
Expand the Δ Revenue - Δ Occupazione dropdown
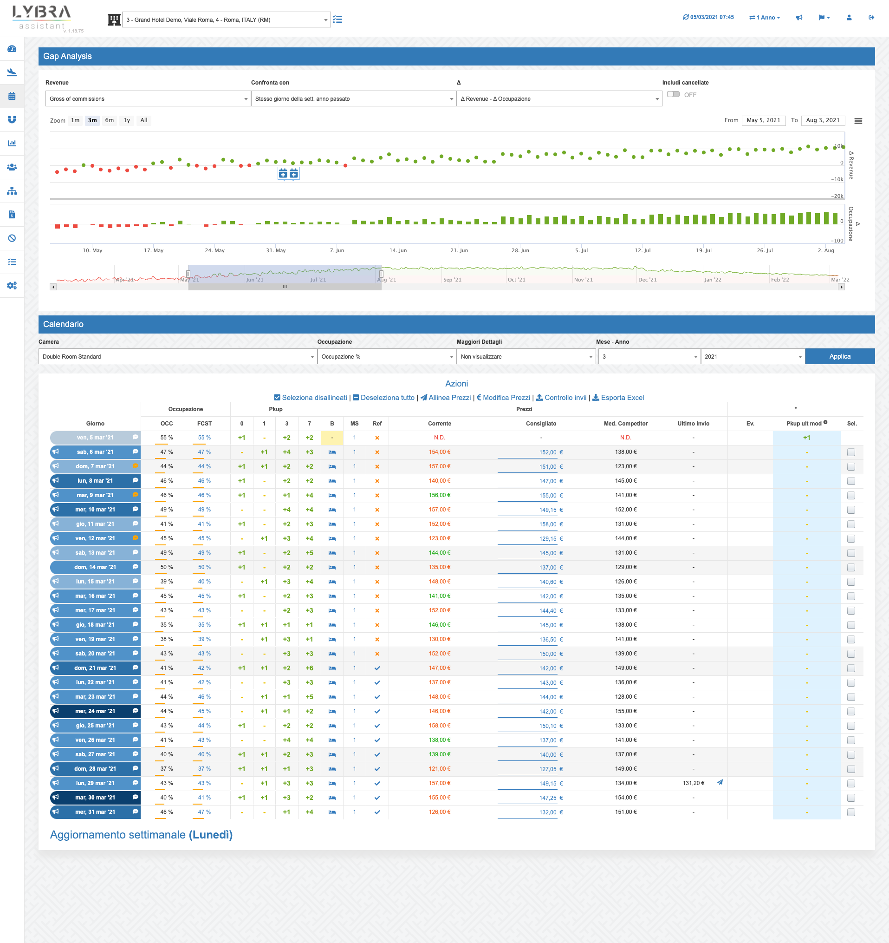559,98
